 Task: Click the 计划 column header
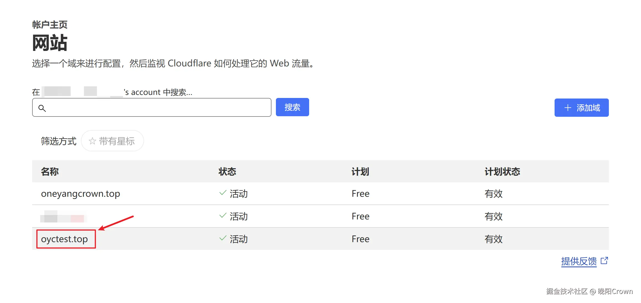pos(360,172)
